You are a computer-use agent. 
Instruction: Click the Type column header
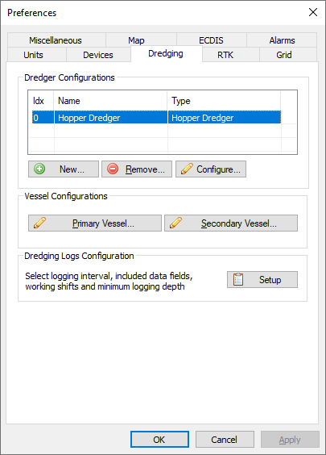(224, 101)
